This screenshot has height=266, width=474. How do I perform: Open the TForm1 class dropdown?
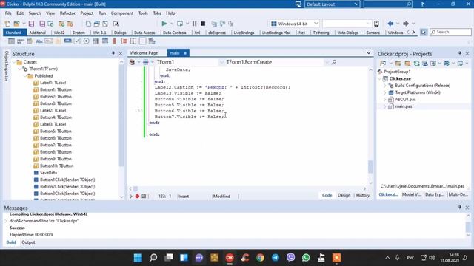coord(221,62)
